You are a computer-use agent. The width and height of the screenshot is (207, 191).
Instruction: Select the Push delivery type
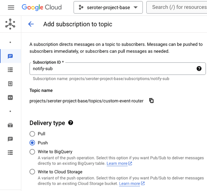[32, 143]
